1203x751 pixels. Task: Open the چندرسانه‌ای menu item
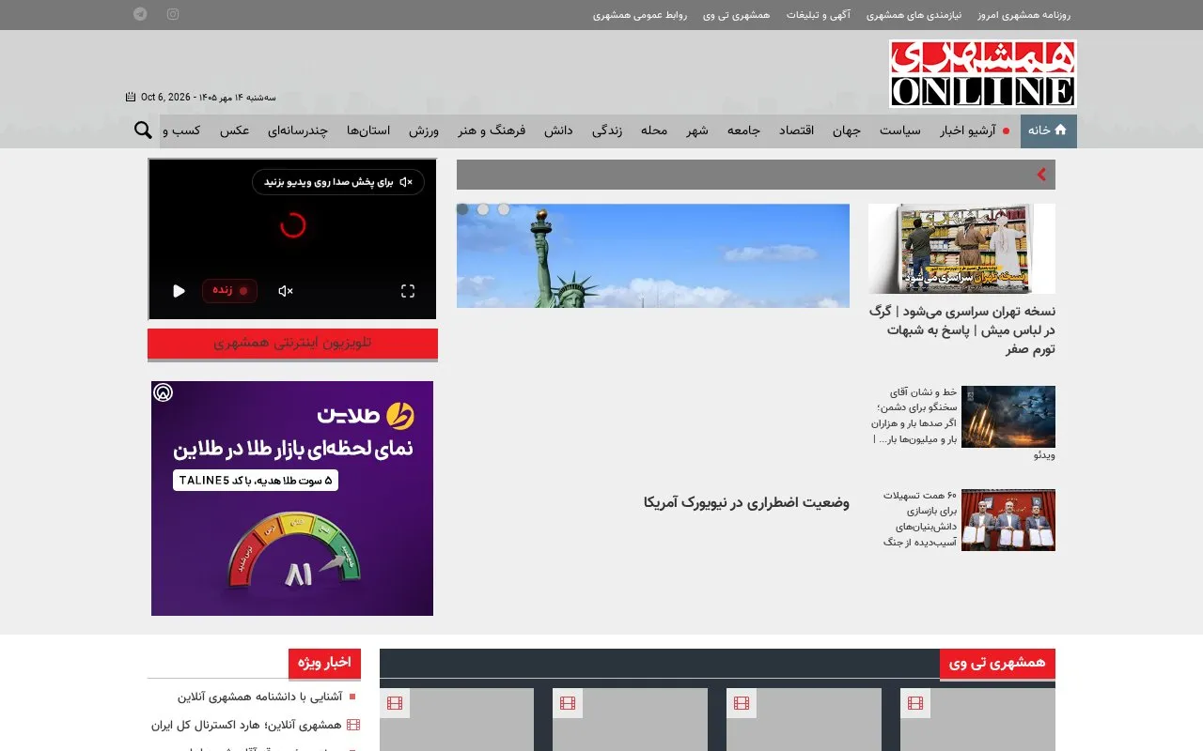(298, 131)
